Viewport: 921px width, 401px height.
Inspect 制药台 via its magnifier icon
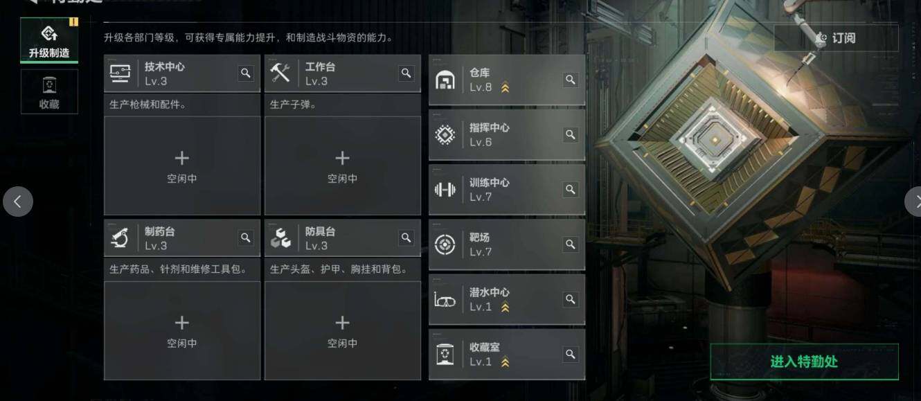tap(246, 238)
